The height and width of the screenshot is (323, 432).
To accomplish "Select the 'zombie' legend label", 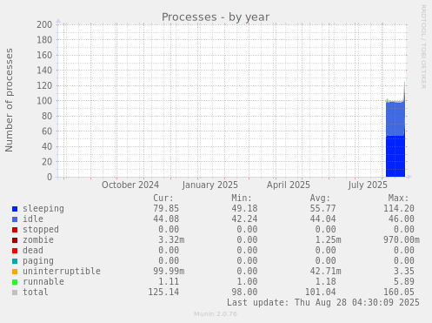I will coord(38,240).
